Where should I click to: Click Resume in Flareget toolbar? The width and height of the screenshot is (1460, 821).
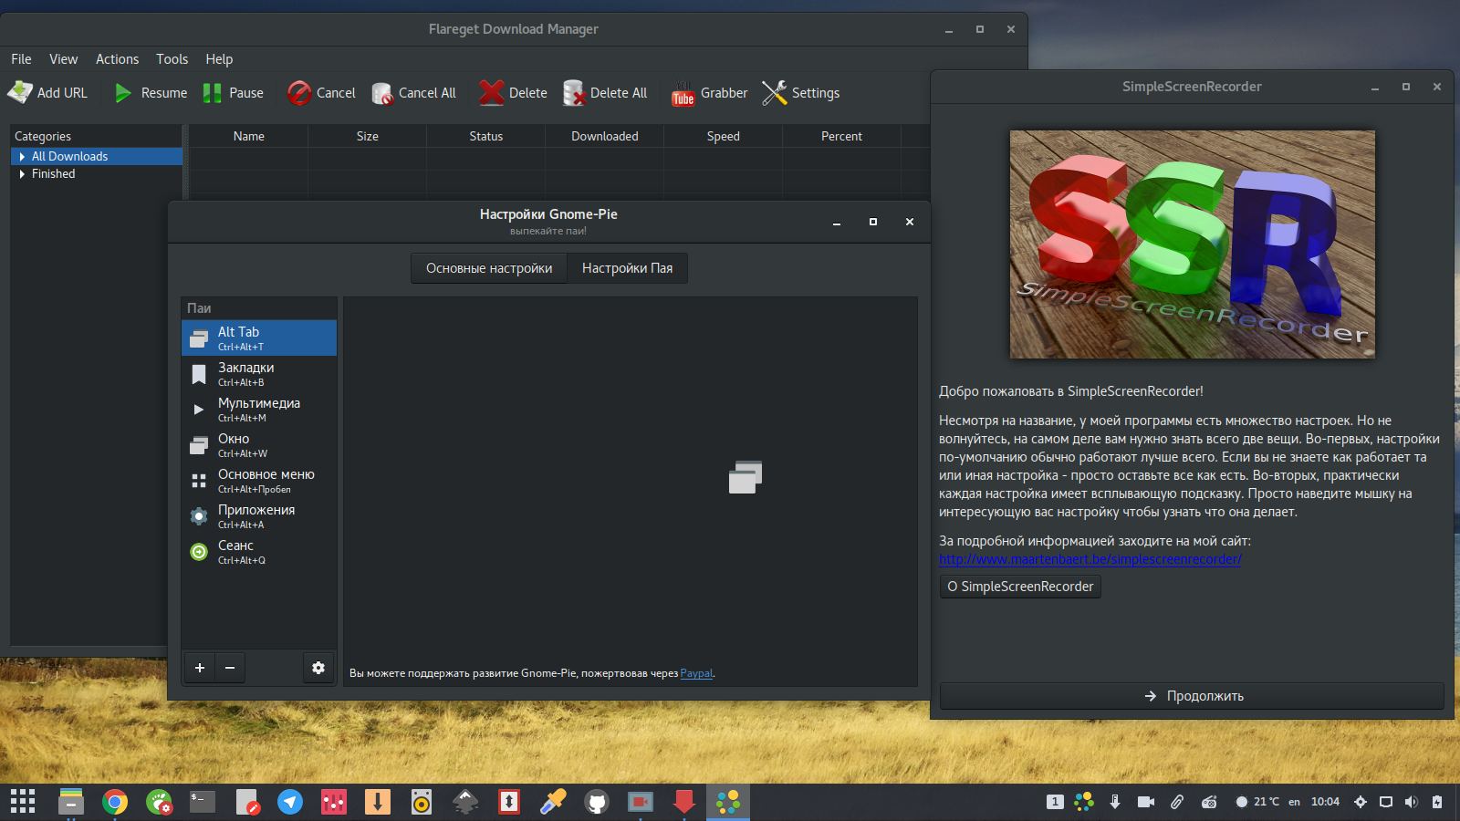pyautogui.click(x=150, y=93)
